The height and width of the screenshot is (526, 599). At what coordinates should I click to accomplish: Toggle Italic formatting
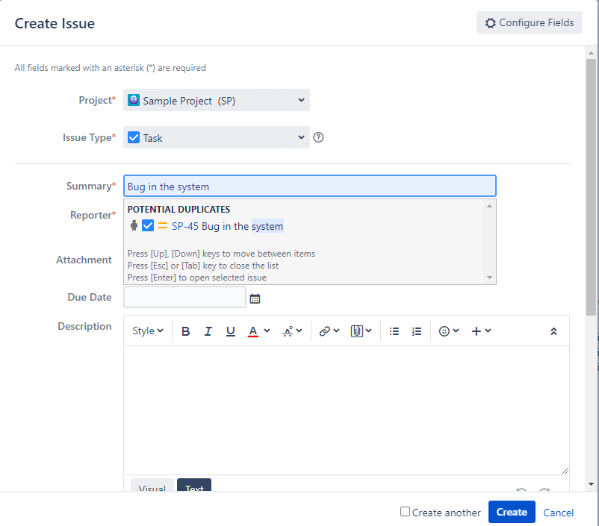coord(208,331)
